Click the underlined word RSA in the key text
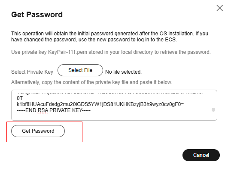 pos(43,110)
